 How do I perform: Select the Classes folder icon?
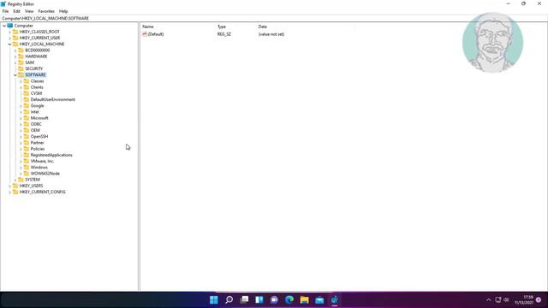(x=27, y=80)
